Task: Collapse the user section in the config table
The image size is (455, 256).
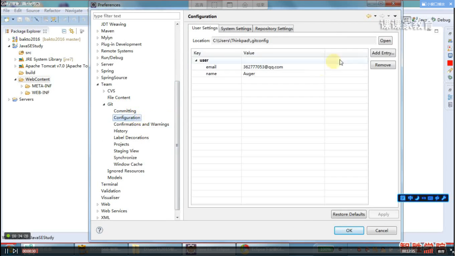Action: 196,60
